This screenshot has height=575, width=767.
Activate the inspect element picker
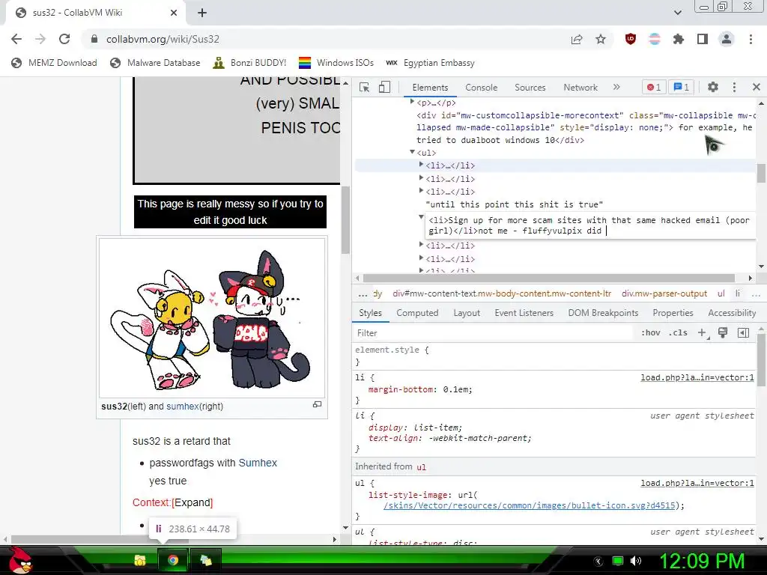[x=365, y=87]
